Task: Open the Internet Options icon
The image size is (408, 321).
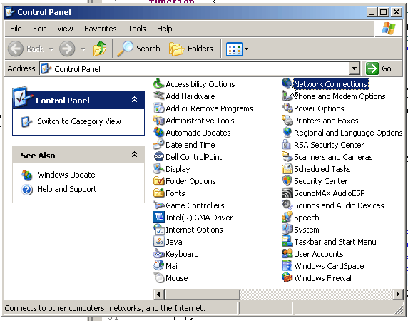Action: (x=158, y=230)
